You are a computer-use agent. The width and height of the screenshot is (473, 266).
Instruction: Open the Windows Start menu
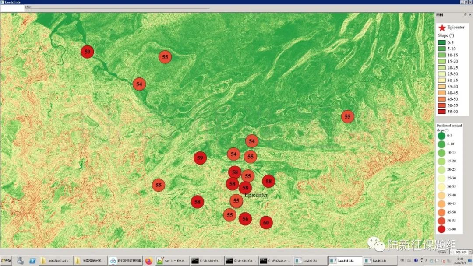[6, 261]
